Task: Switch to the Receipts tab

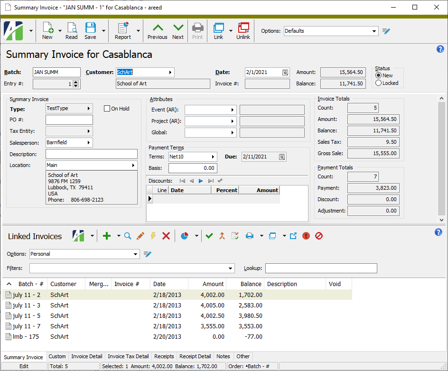Action: point(164,356)
